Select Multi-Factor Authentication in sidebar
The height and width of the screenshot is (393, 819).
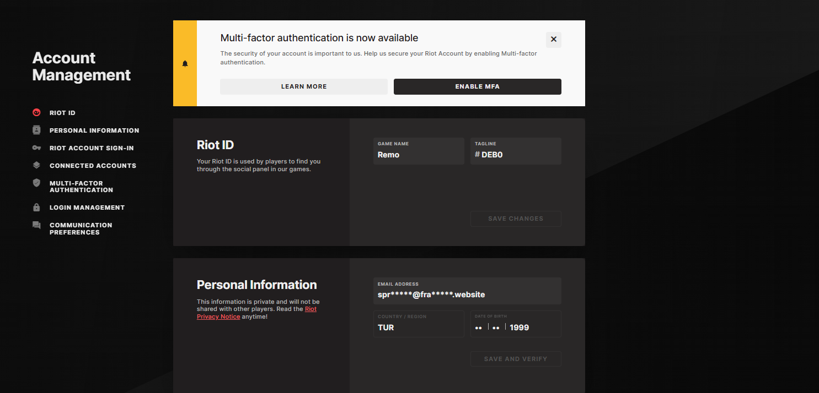click(81, 187)
